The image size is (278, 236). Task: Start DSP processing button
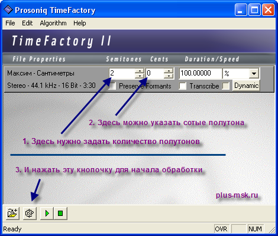[30, 213]
